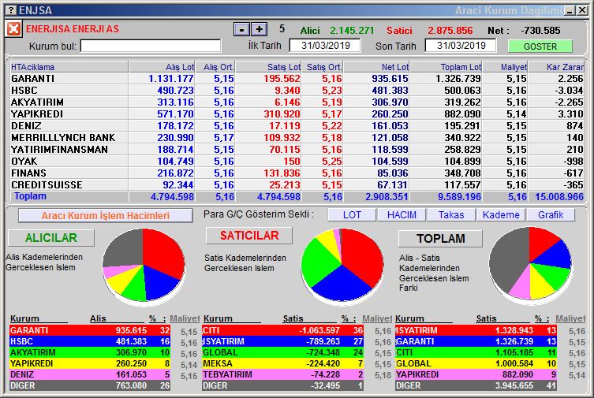Click pink YAPIKREDI 882.090 row in total list
This screenshot has width=594, height=398.
(x=476, y=374)
